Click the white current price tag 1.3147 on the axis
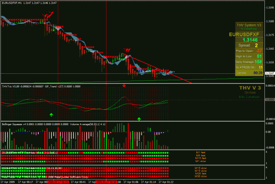 tap(270, 73)
